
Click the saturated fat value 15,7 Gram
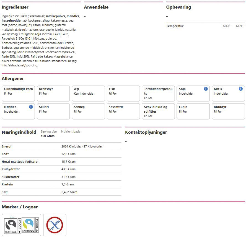pyautogui.click(x=68, y=162)
